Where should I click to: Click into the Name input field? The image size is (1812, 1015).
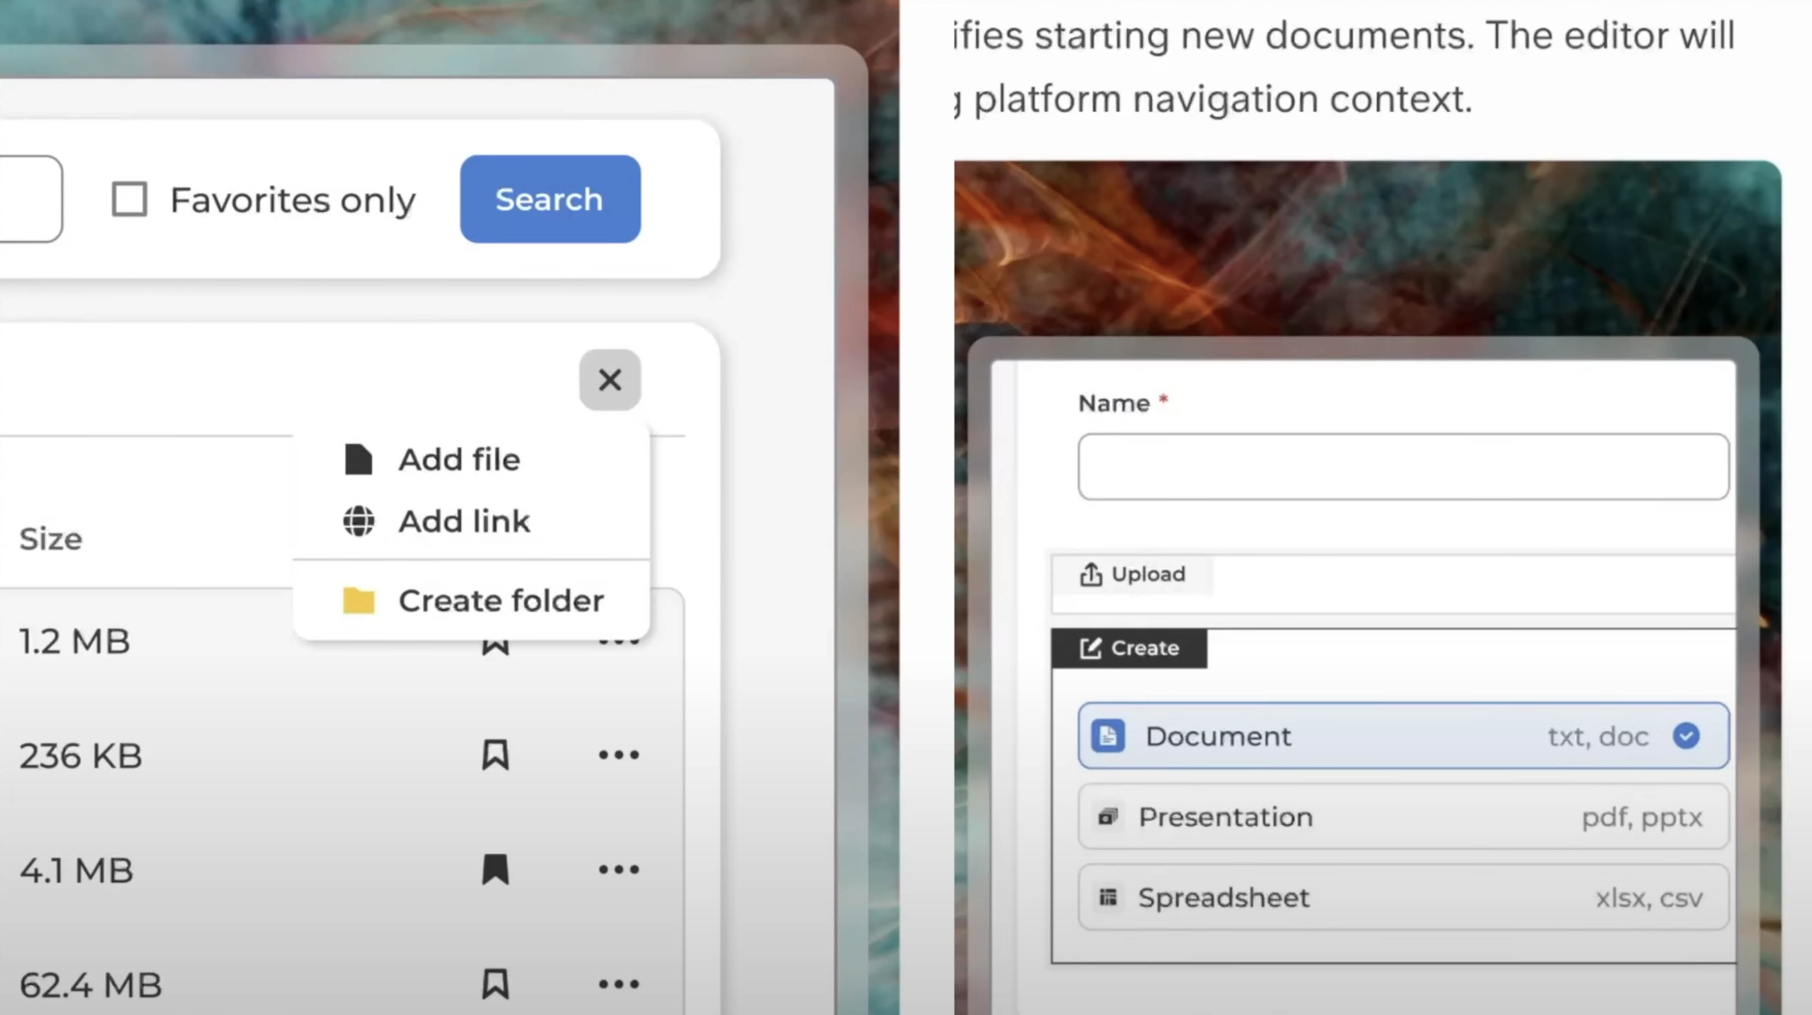pos(1403,466)
